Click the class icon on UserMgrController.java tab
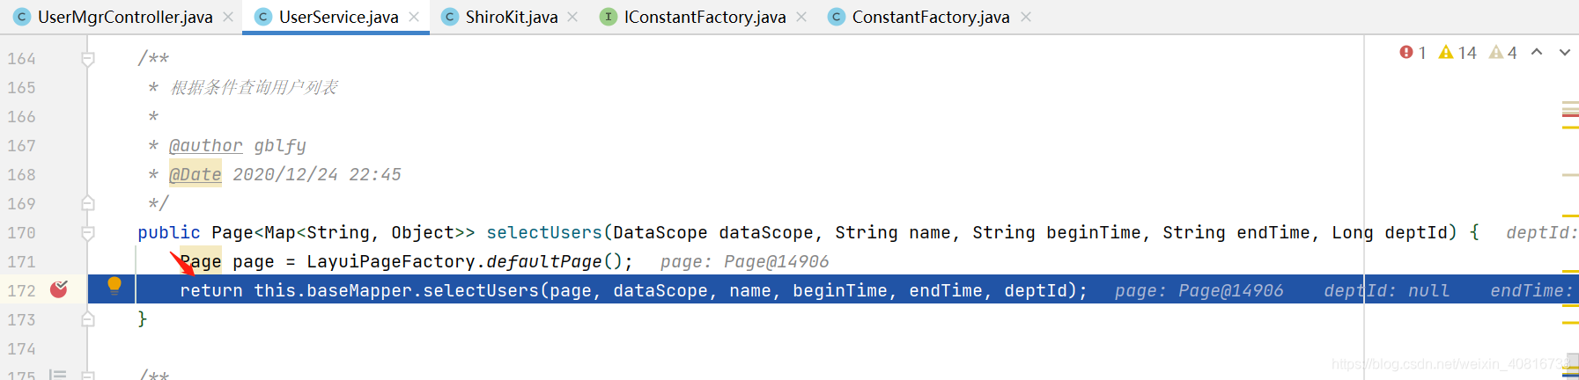The width and height of the screenshot is (1579, 380). (21, 17)
